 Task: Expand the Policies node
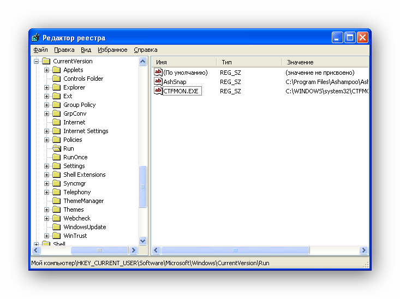click(46, 140)
